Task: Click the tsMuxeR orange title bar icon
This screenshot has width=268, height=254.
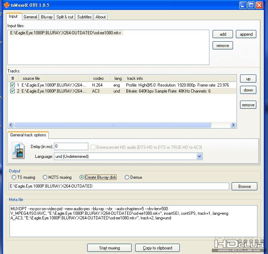Action: (x=7, y=5)
